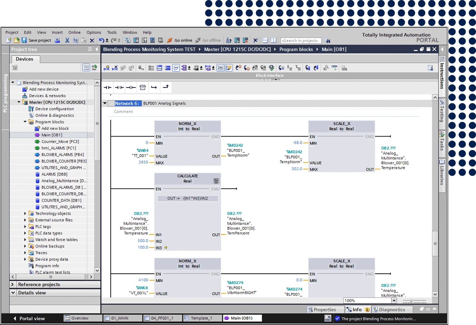Click the Undo arrow icon
The image size is (476, 325).
tap(101, 40)
